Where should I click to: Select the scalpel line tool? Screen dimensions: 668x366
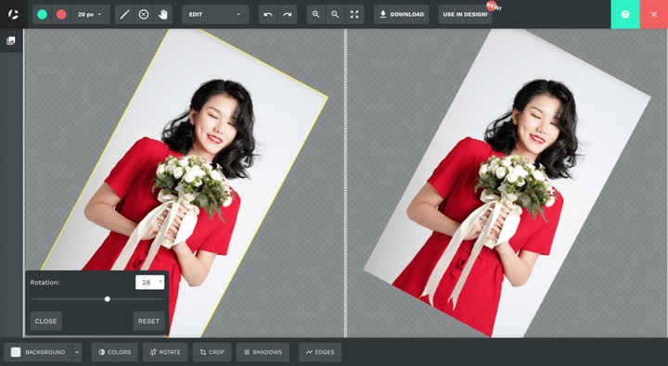pyautogui.click(x=124, y=15)
